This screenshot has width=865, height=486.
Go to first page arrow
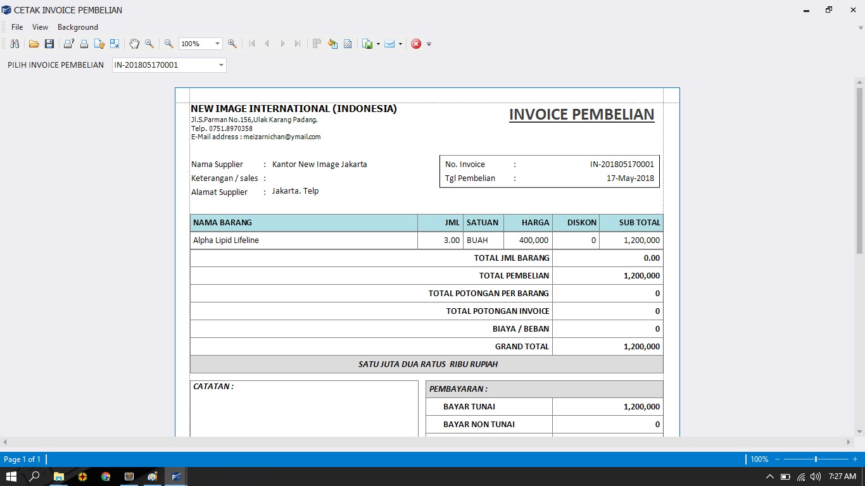[252, 44]
